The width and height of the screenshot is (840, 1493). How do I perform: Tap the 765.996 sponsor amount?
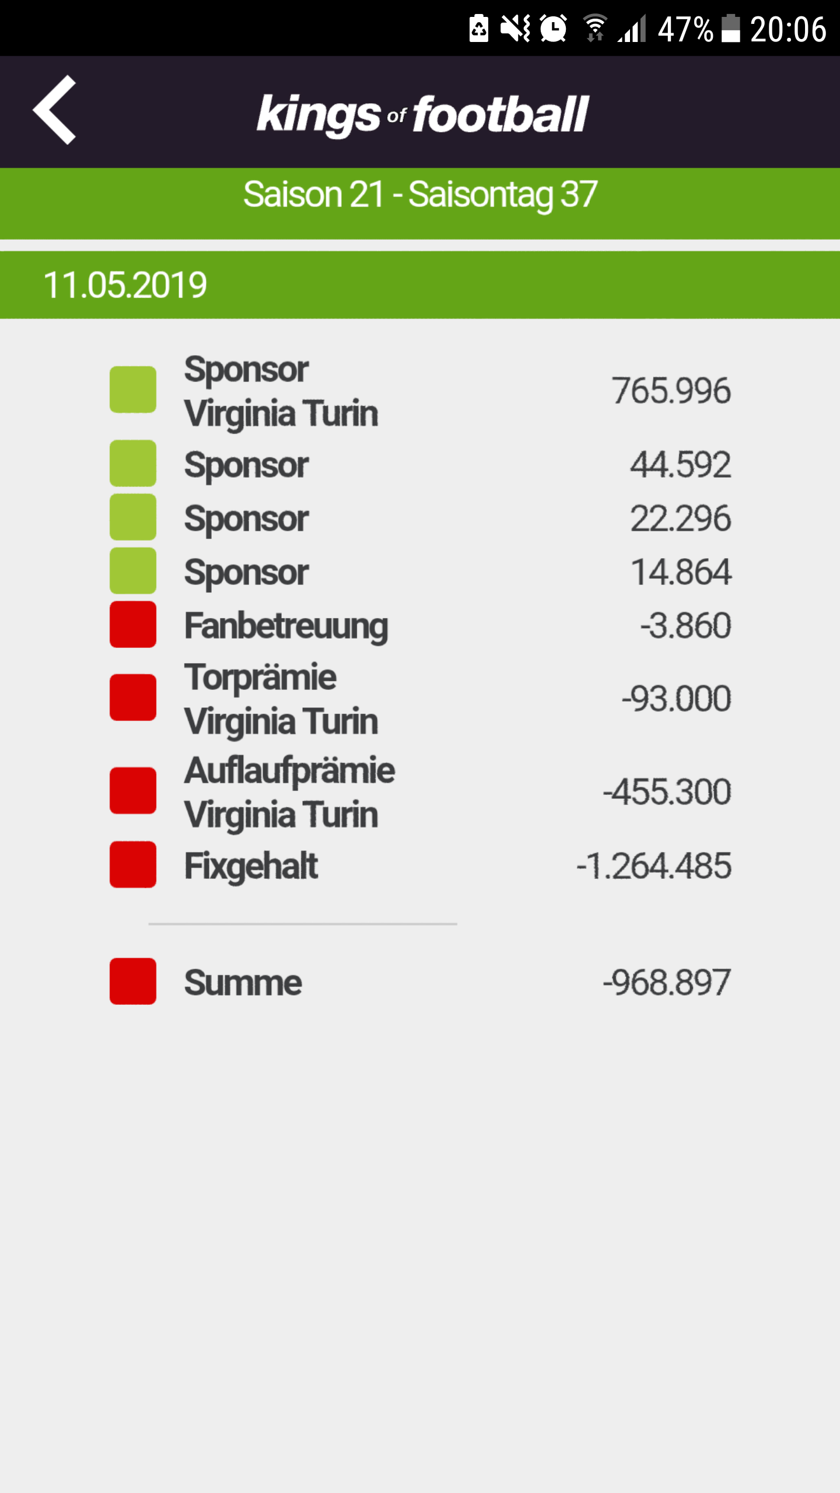[x=671, y=390]
